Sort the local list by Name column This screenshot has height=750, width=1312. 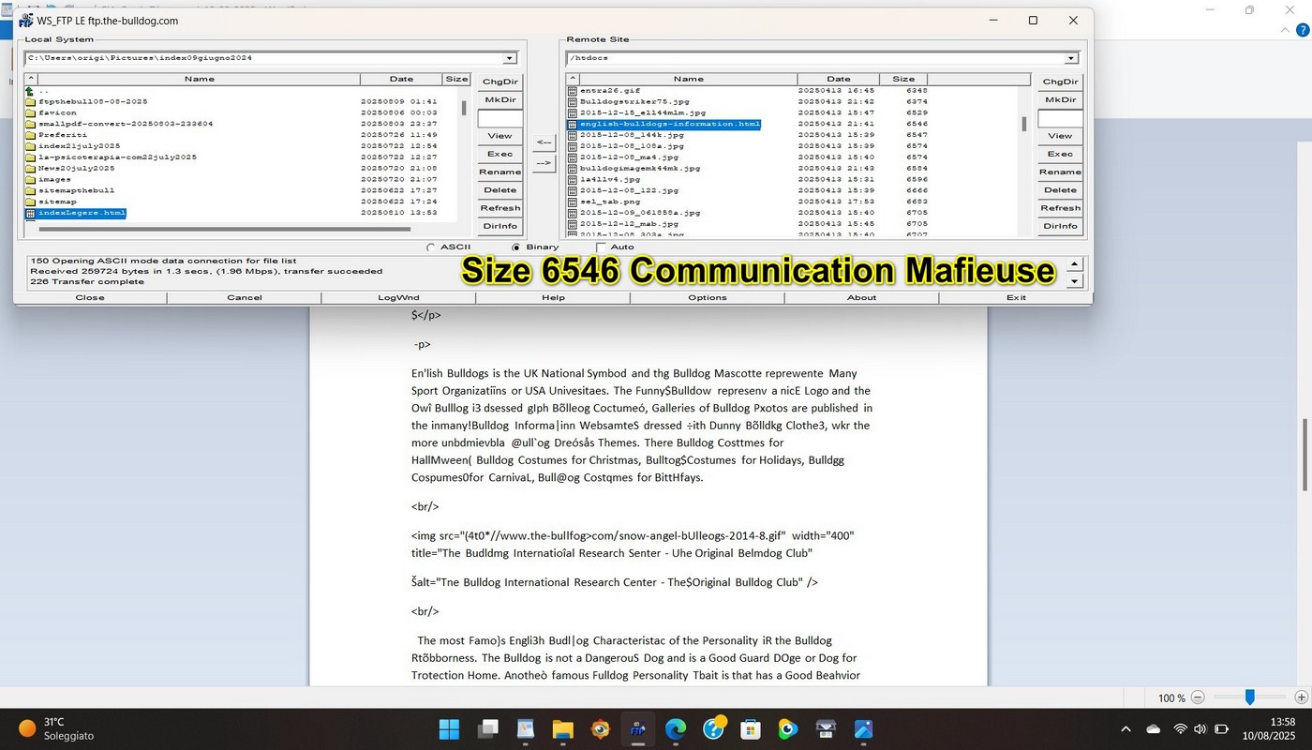click(x=199, y=79)
